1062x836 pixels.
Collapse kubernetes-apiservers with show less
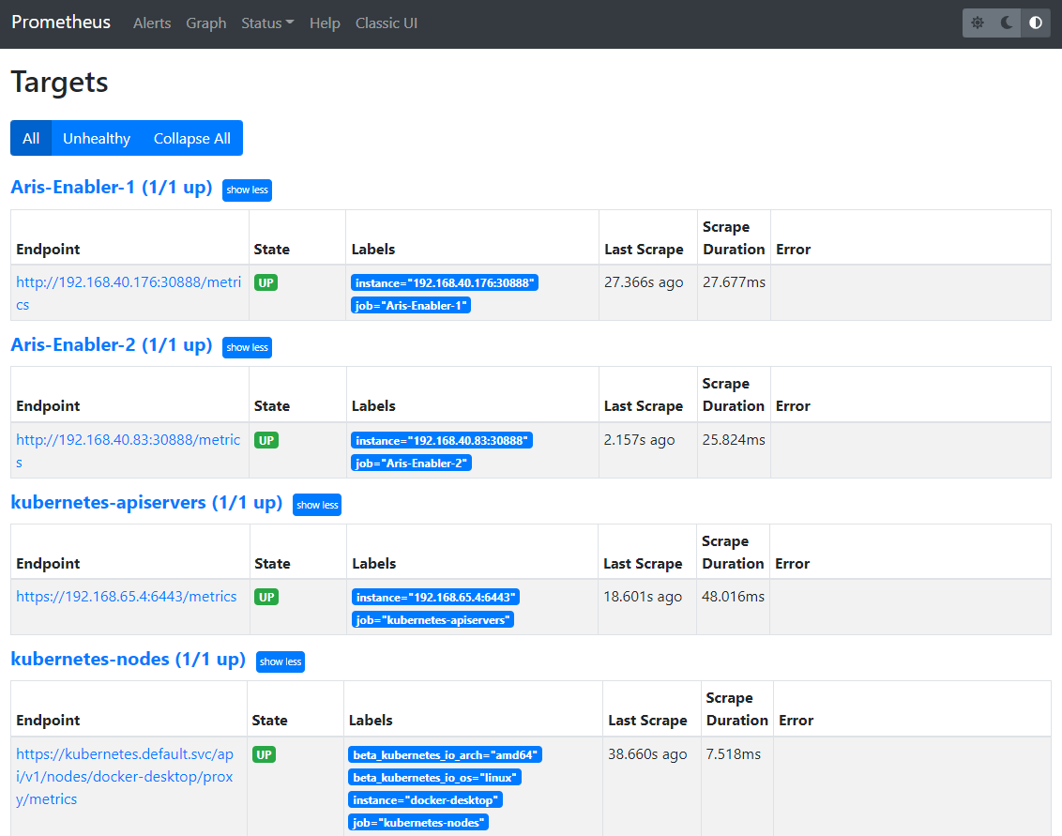pyautogui.click(x=317, y=505)
